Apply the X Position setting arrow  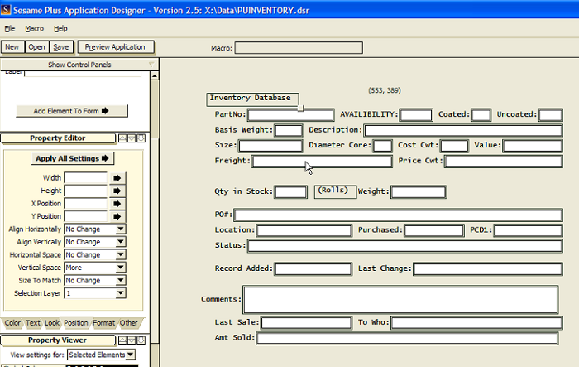point(117,204)
